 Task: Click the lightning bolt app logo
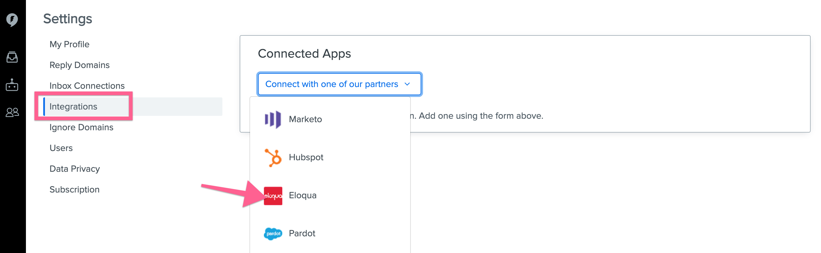[12, 20]
